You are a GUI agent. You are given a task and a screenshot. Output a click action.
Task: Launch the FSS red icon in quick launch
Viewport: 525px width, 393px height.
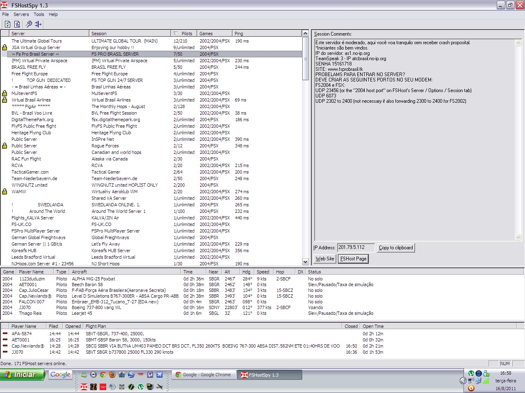pyautogui.click(x=84, y=386)
